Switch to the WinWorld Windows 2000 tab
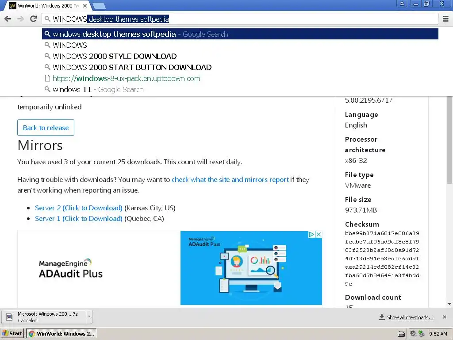This screenshot has height=340, width=453. click(48, 6)
